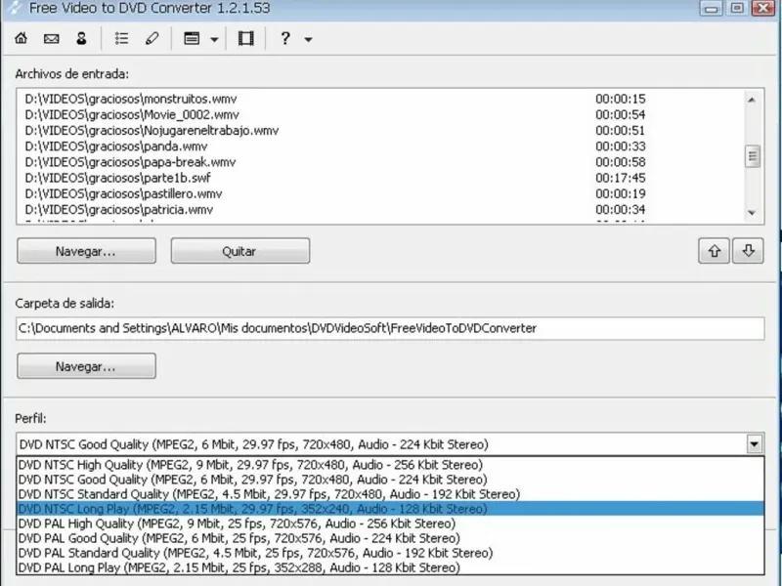Viewport: 782px width, 586px height.
Task: Collapse the Perfil dropdown arrow
Action: pyautogui.click(x=755, y=443)
